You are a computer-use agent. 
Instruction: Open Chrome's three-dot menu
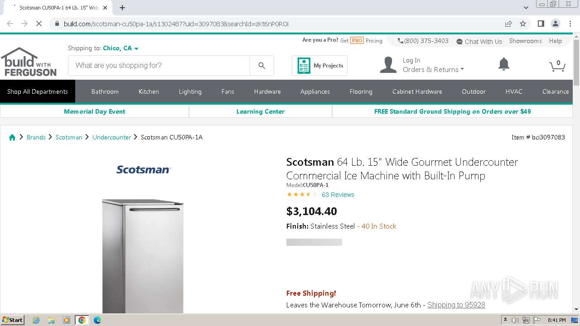point(570,24)
